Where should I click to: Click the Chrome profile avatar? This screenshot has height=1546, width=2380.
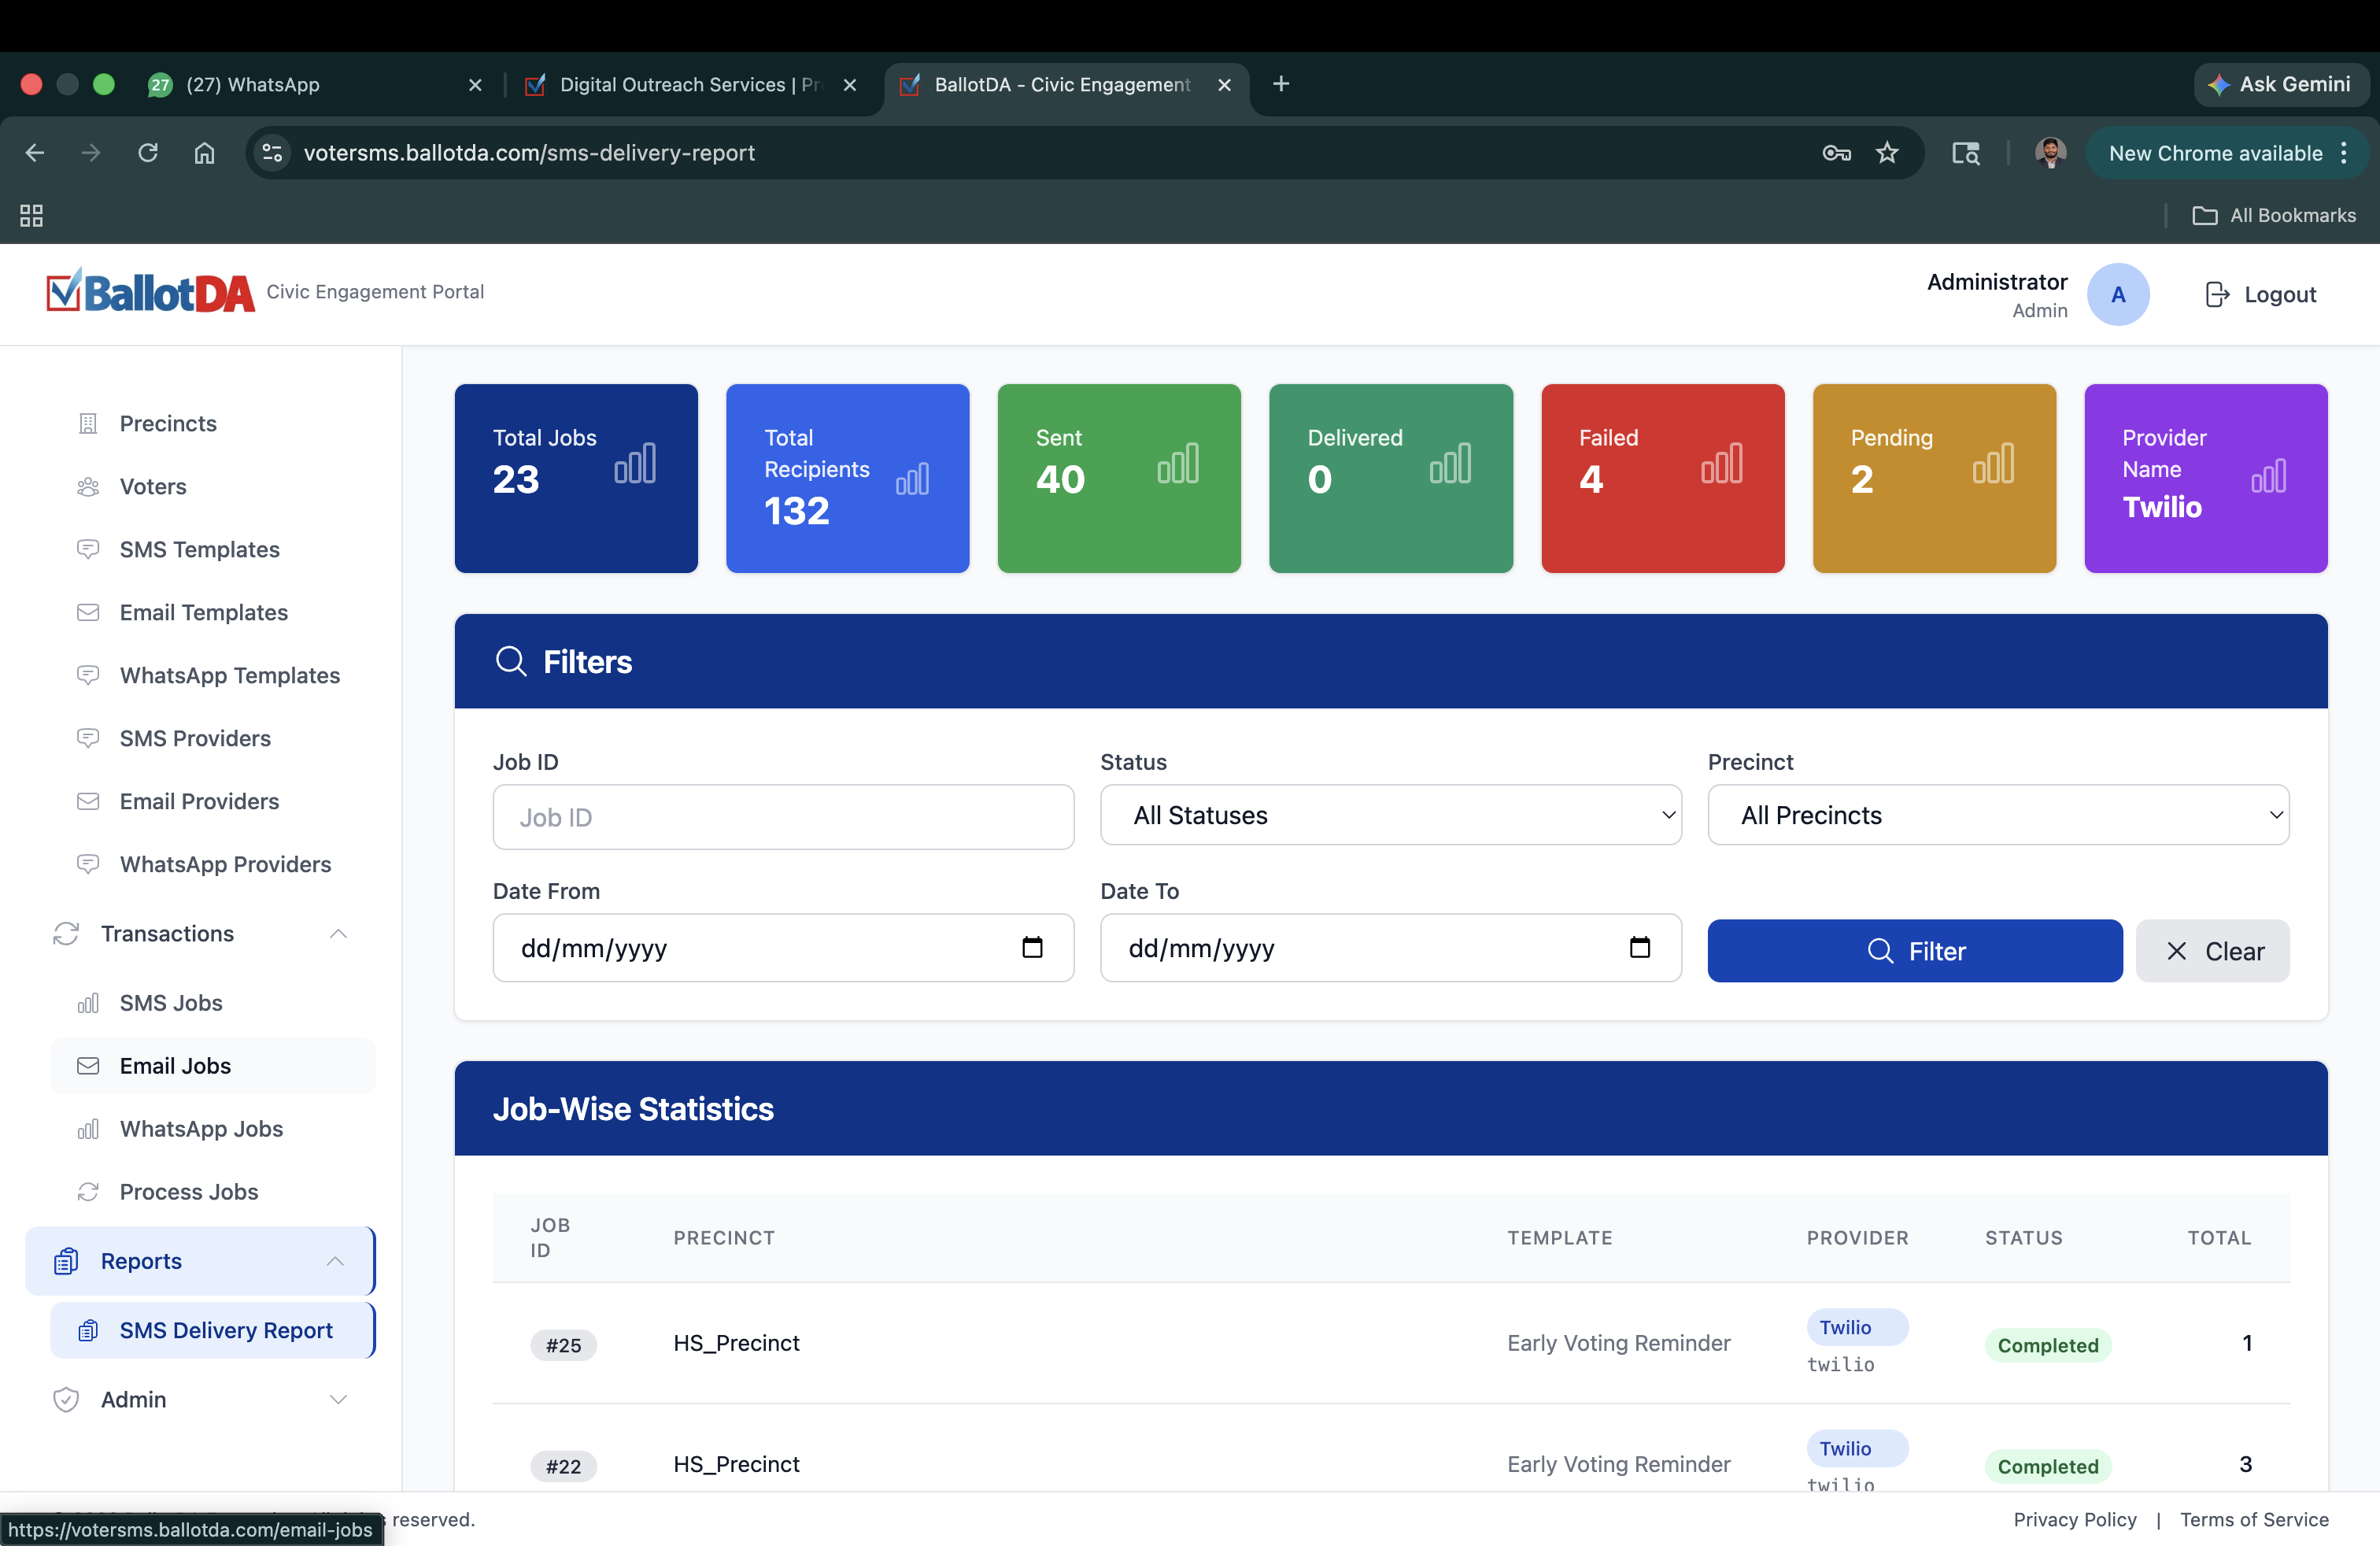[x=2051, y=152]
